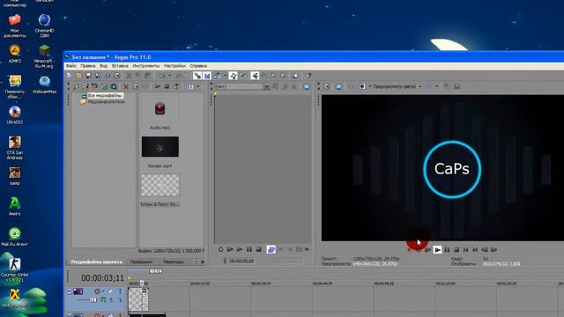Open the Вид menu

pos(104,66)
